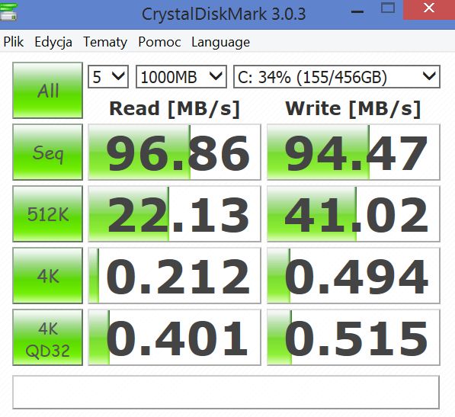Click the empty comment field at bottom
The width and height of the screenshot is (455, 417).
click(x=226, y=393)
